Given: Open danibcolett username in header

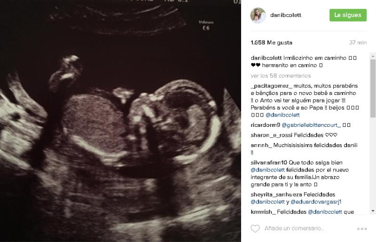Looking at the screenshot, I should (286, 15).
